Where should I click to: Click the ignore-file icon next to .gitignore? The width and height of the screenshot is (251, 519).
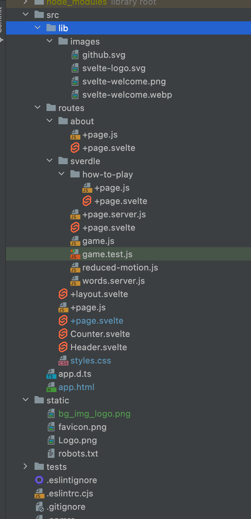(x=39, y=507)
